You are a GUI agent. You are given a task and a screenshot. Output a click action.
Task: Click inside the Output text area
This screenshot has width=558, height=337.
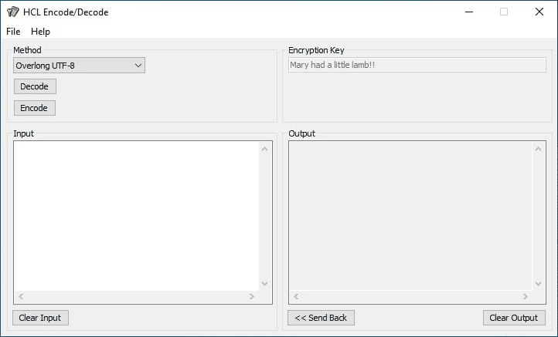pyautogui.click(x=410, y=216)
